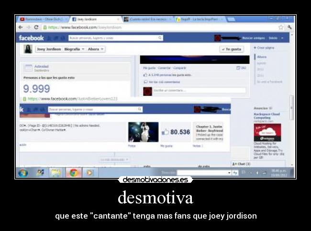Open the Inicio account dropdown arrow

tap(282, 38)
